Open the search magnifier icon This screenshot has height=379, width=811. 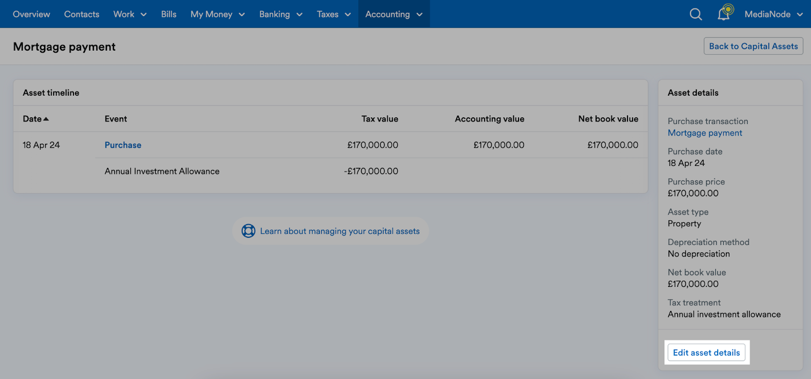(x=696, y=14)
